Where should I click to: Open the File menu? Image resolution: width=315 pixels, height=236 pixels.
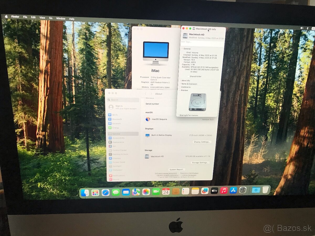click(x=25, y=17)
